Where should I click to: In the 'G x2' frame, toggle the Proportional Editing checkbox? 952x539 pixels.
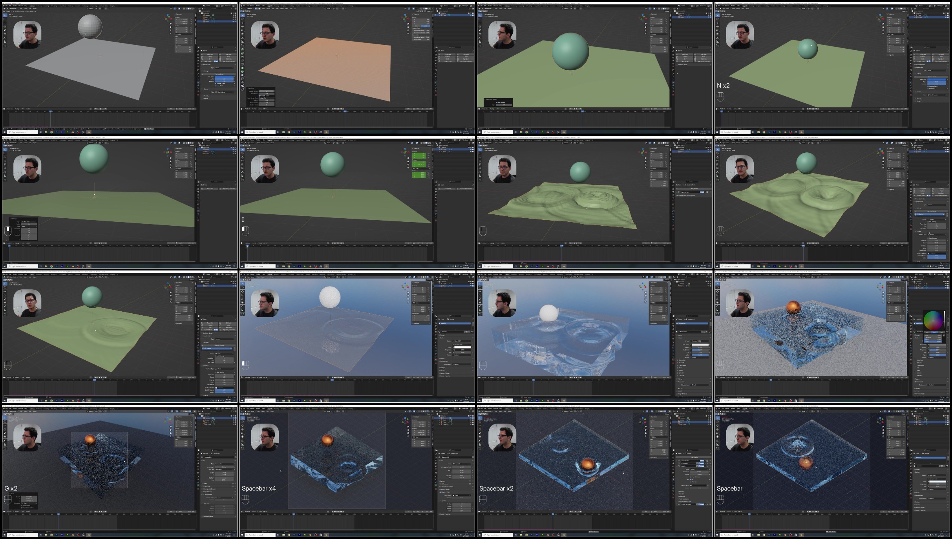click(x=22, y=508)
